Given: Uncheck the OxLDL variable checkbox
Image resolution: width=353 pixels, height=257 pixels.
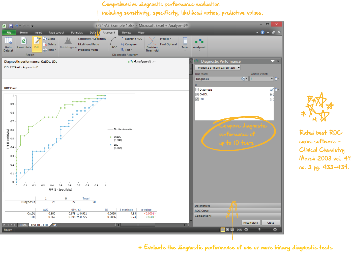Looking at the screenshot, I should point(197,94).
